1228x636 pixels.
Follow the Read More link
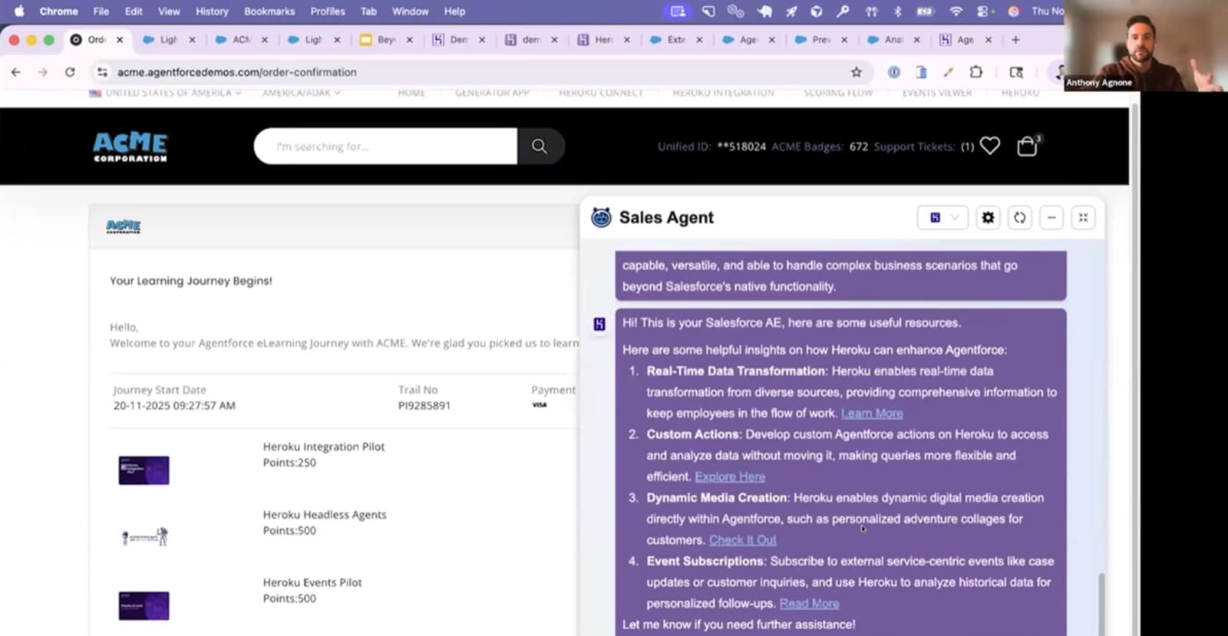(x=809, y=604)
